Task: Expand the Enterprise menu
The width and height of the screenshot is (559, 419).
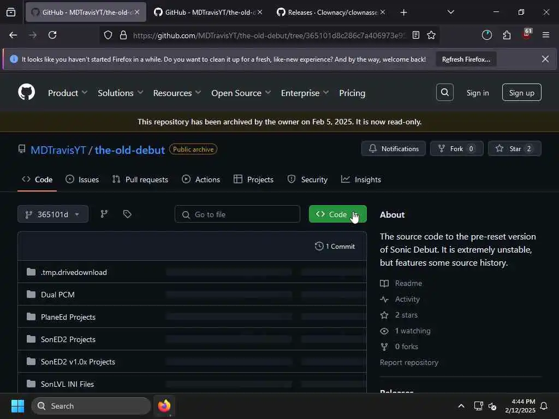Action: pyautogui.click(x=305, y=93)
